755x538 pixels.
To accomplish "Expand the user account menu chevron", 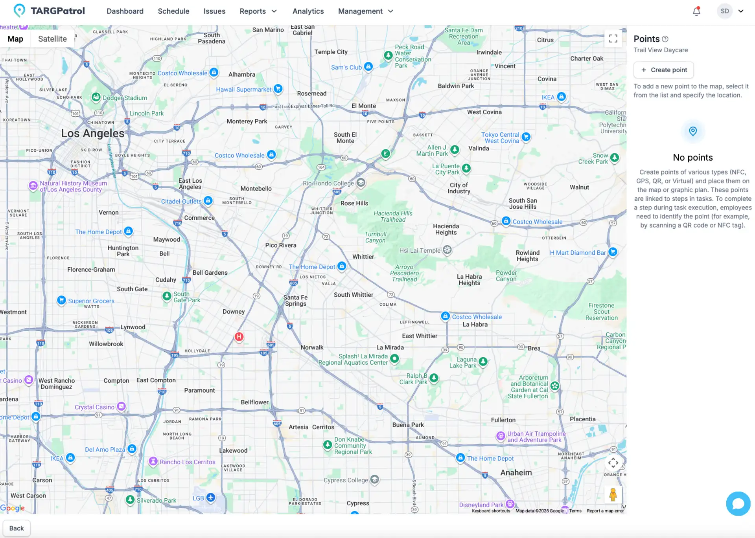I will coord(741,11).
